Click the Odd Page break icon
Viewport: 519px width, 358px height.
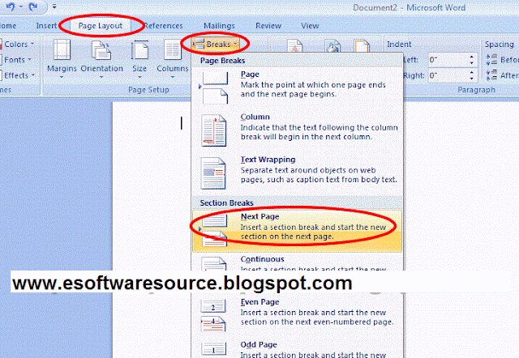tap(214, 349)
